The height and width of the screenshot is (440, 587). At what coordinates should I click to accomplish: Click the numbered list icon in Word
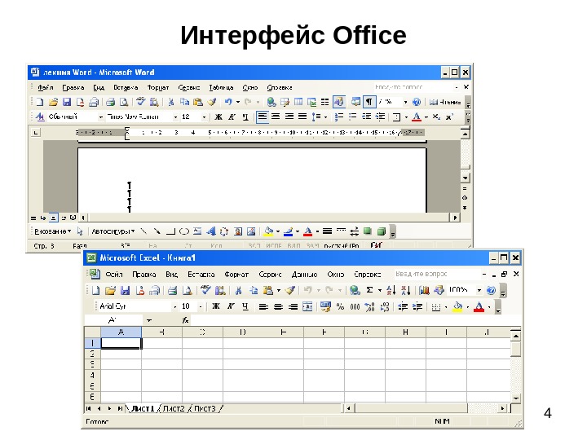pos(339,117)
